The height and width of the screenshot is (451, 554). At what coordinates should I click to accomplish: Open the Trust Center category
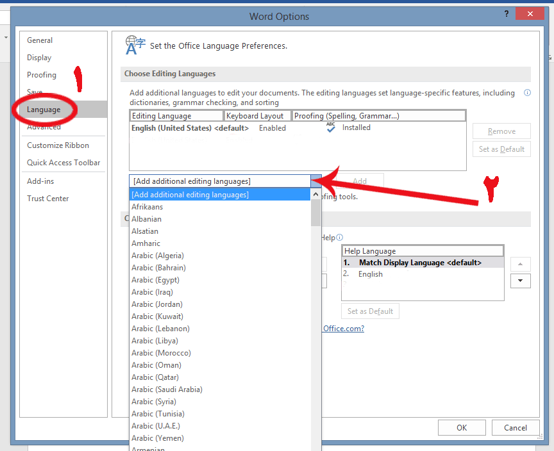click(x=47, y=199)
